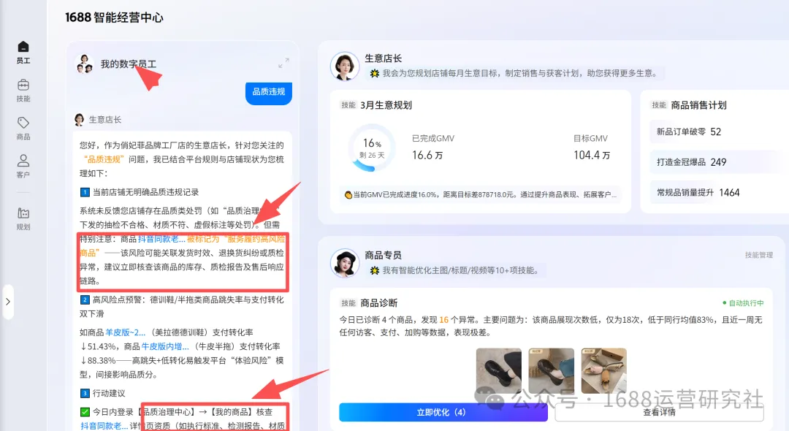The image size is (789, 431).
Task: Open 技能管理 link in 商品专员 card
Action: coord(759,255)
